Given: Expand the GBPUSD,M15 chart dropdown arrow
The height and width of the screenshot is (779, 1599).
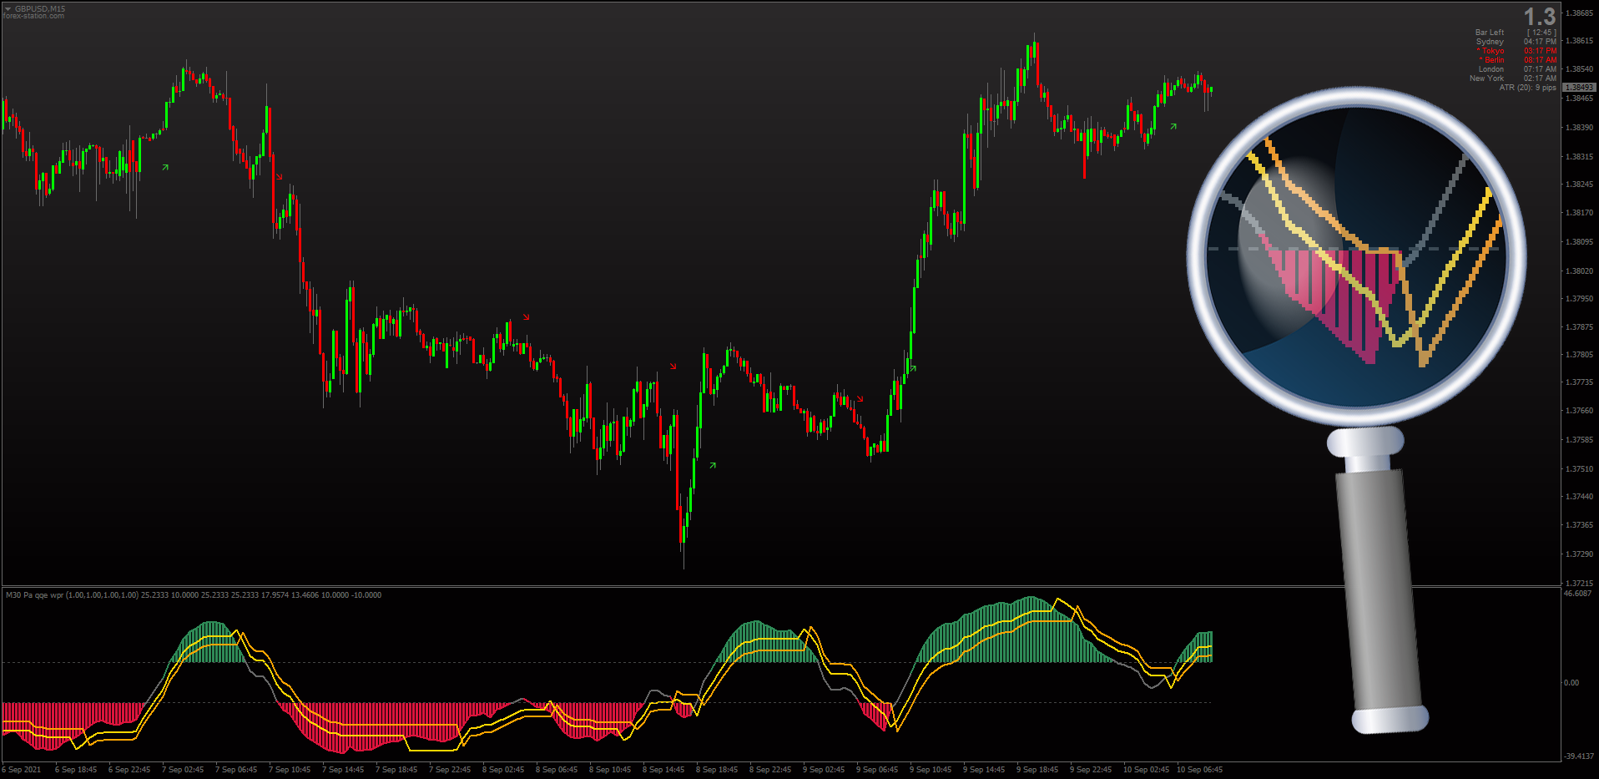Looking at the screenshot, I should coord(8,9).
